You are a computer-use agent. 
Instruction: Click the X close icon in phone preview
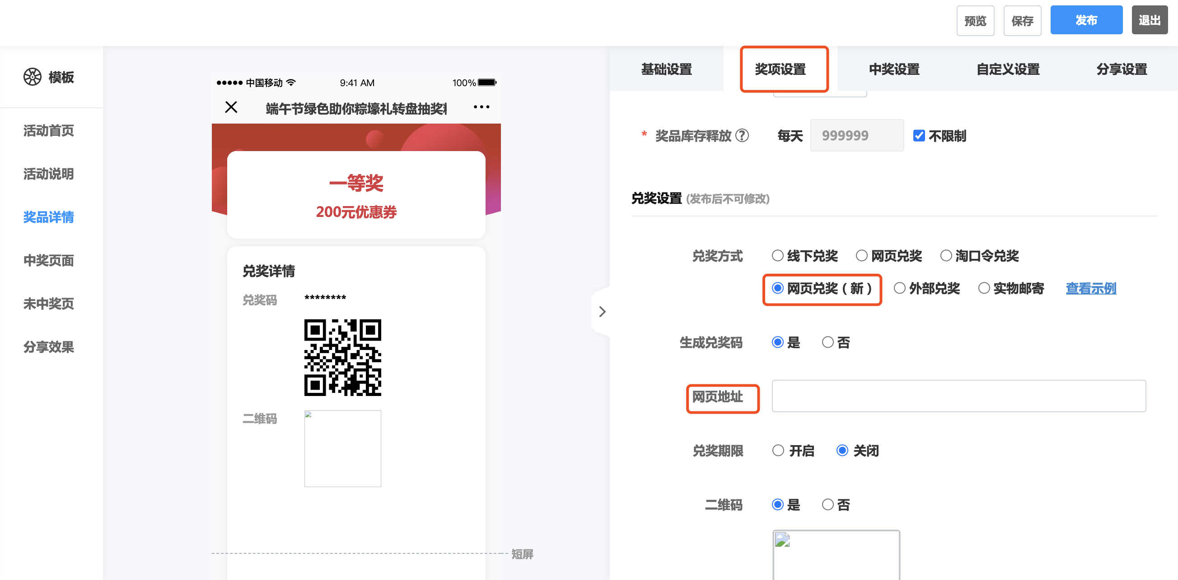click(231, 107)
